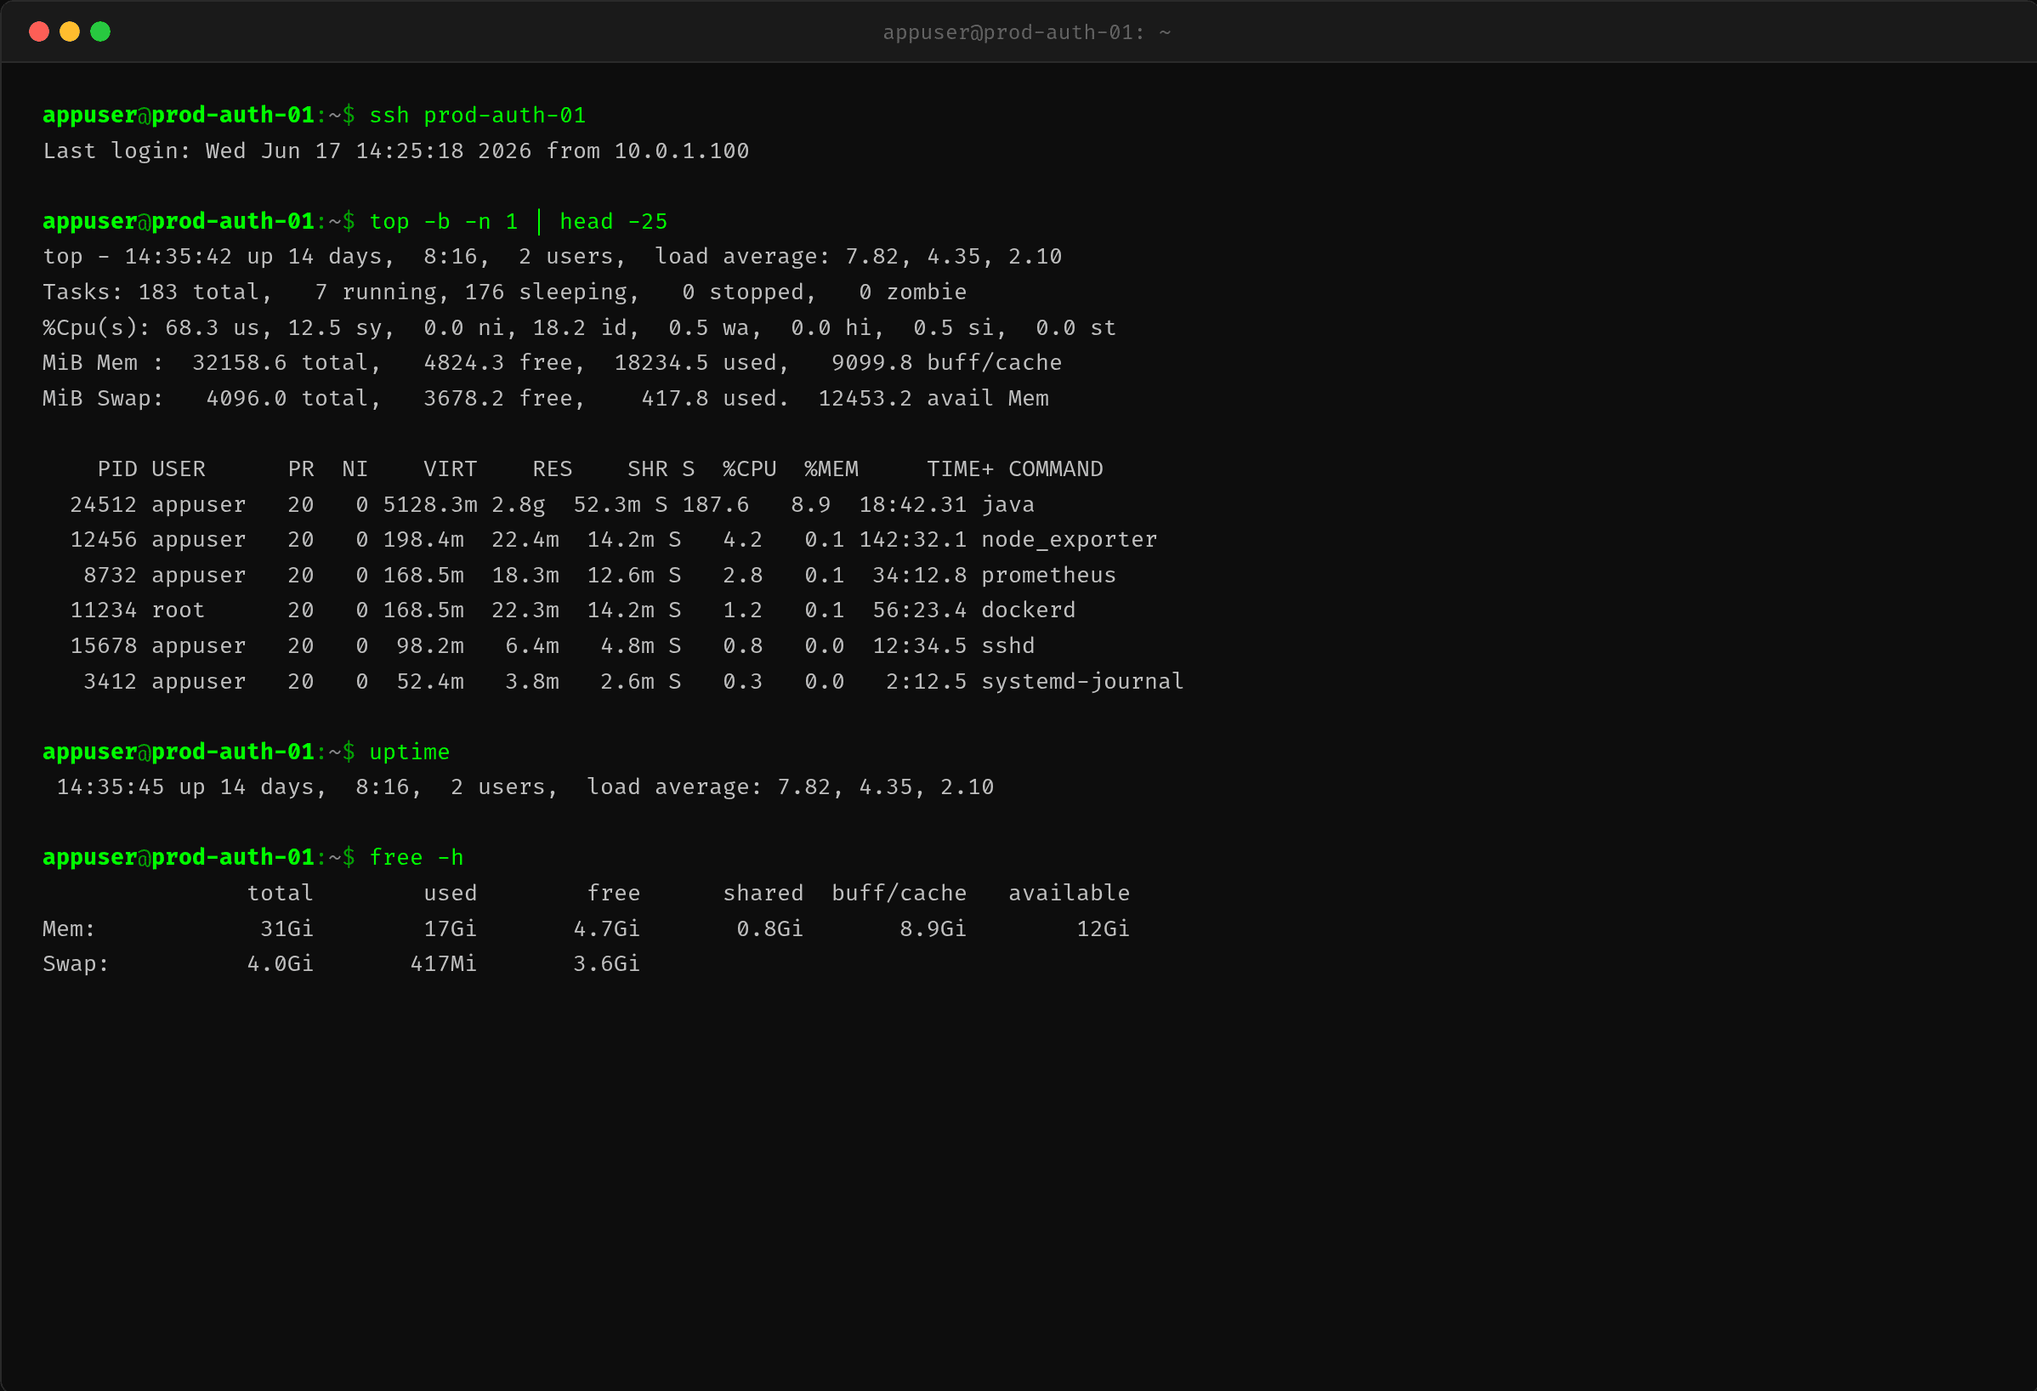
Task: Click the 'systemd-journal' process name
Action: [x=1082, y=681]
